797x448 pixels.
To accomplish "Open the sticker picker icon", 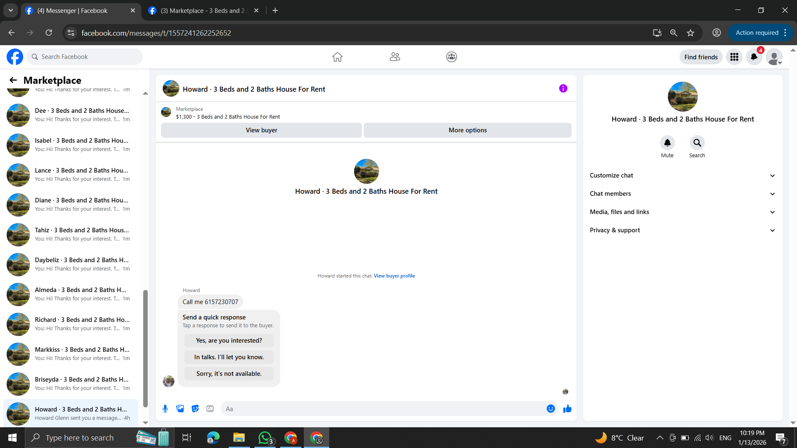I will (195, 409).
